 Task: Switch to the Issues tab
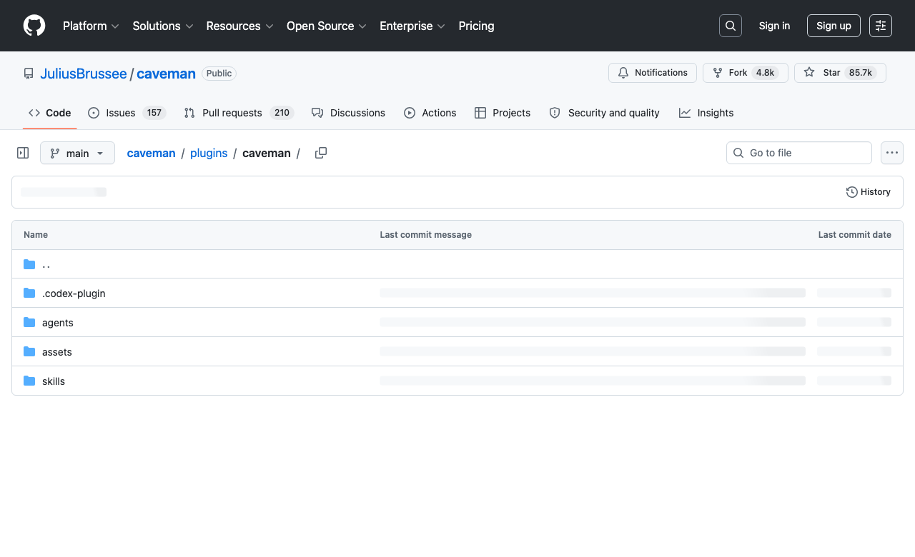click(x=127, y=113)
